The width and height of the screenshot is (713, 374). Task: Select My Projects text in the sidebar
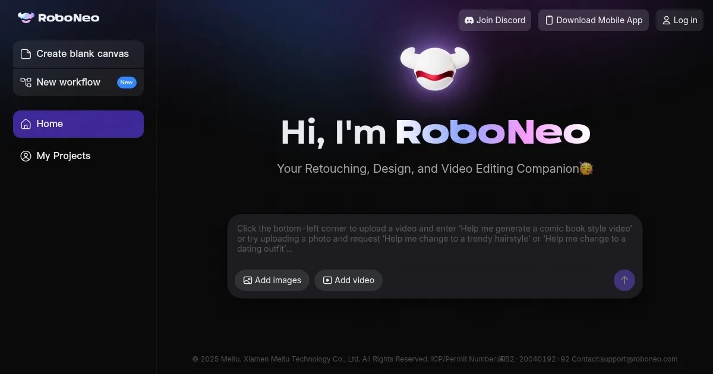point(64,156)
